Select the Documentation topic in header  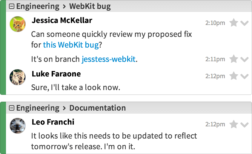click(x=98, y=108)
